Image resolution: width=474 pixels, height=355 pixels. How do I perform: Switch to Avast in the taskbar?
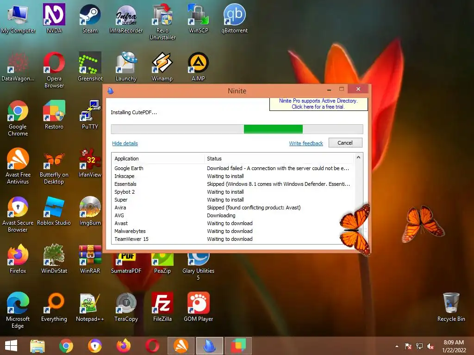point(181,346)
